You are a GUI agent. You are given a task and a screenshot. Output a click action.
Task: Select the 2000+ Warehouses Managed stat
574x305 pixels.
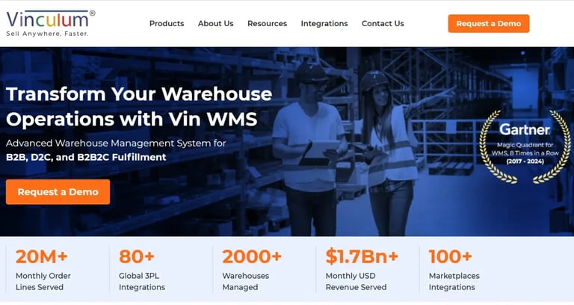(x=251, y=271)
